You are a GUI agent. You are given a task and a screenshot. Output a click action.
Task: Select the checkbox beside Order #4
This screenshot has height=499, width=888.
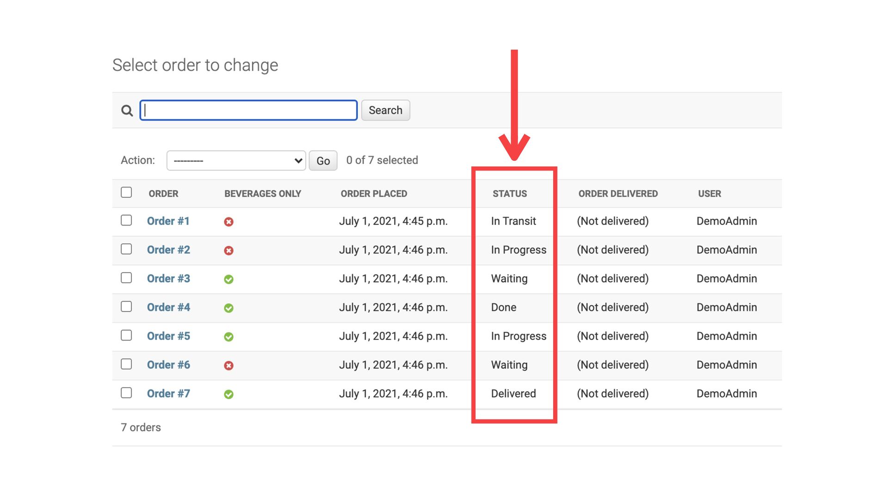[x=126, y=307]
